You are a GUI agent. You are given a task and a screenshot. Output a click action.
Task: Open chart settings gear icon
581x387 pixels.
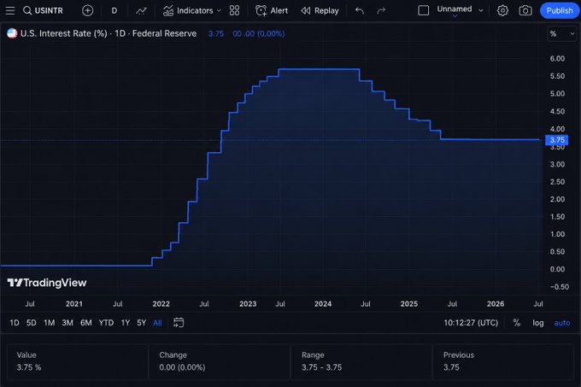502,11
